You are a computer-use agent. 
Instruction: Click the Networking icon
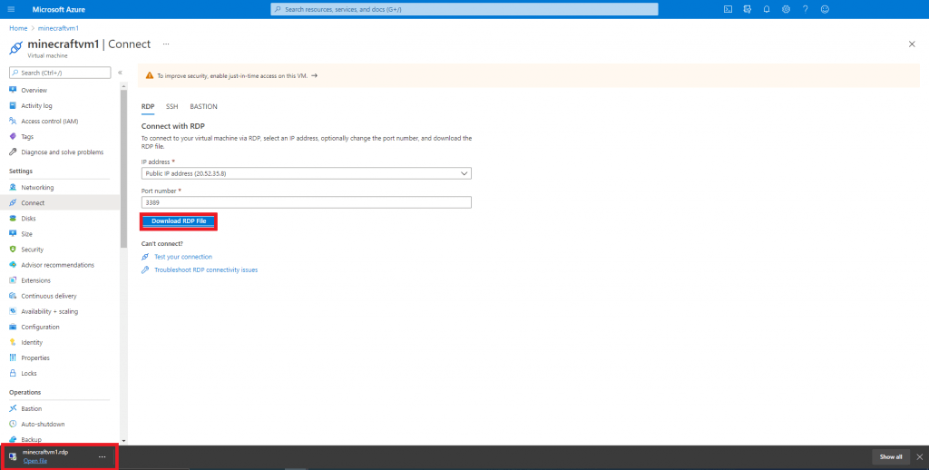(13, 187)
